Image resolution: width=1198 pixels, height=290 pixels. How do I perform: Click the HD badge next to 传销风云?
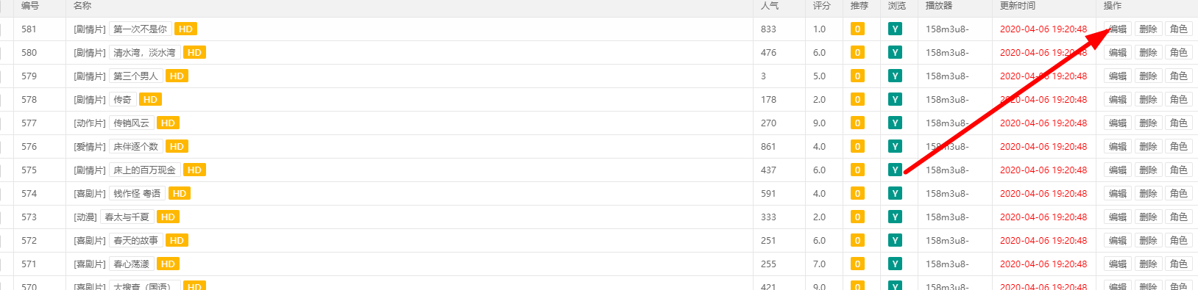point(168,123)
